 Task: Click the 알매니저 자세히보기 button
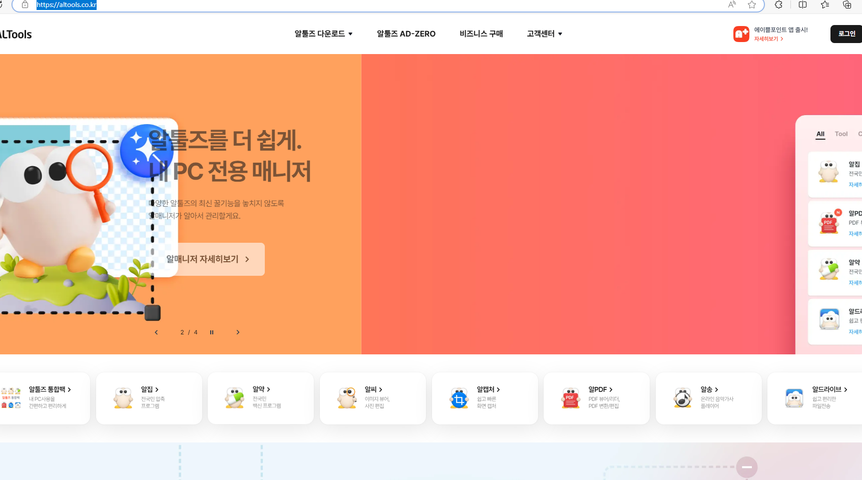point(207,259)
